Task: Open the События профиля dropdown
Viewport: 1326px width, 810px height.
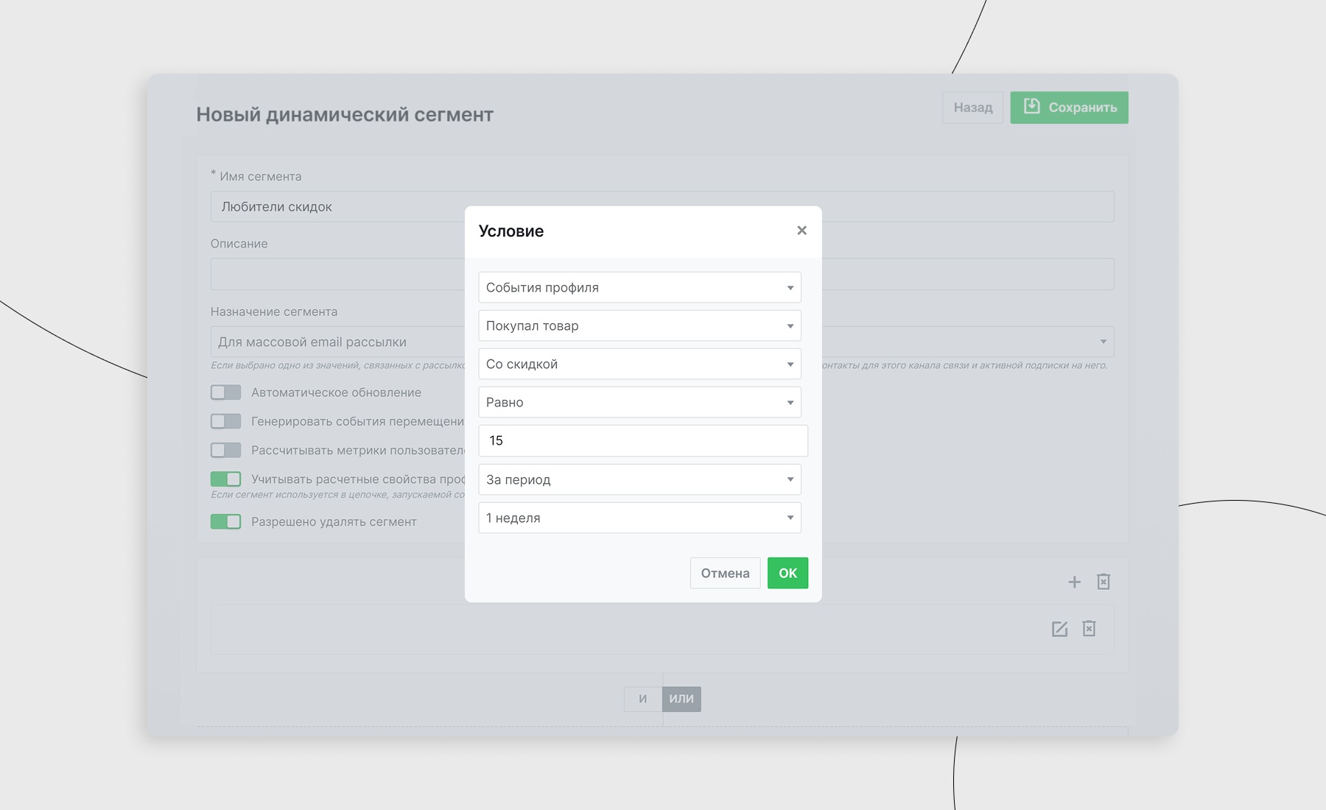Action: (639, 287)
